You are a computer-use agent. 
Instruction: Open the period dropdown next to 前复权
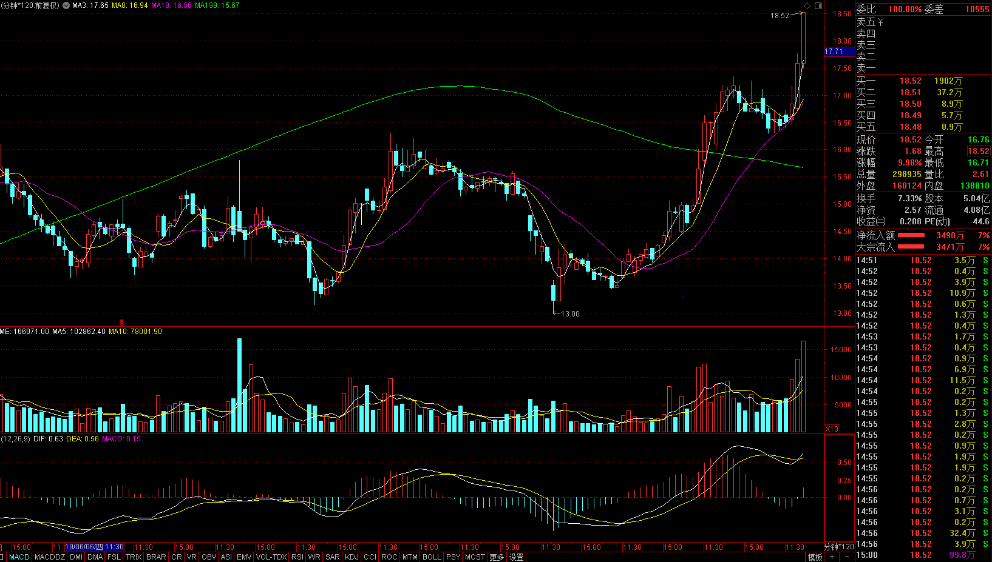pos(66,5)
